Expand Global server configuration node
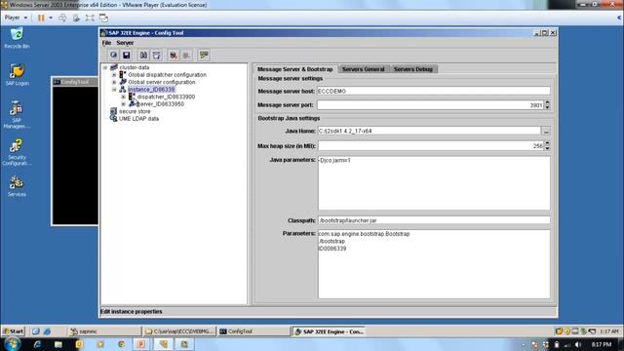 (x=114, y=82)
